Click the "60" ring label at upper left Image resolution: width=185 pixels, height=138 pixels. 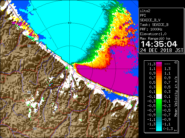pyautogui.click(x=35, y=9)
